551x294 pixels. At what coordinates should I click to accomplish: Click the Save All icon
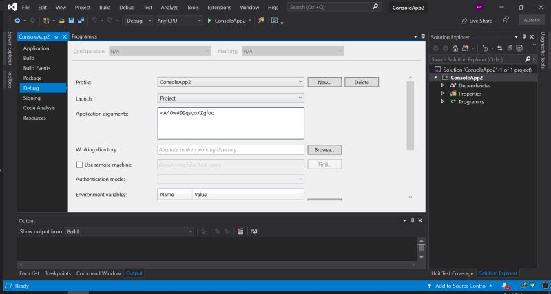[x=81, y=21]
